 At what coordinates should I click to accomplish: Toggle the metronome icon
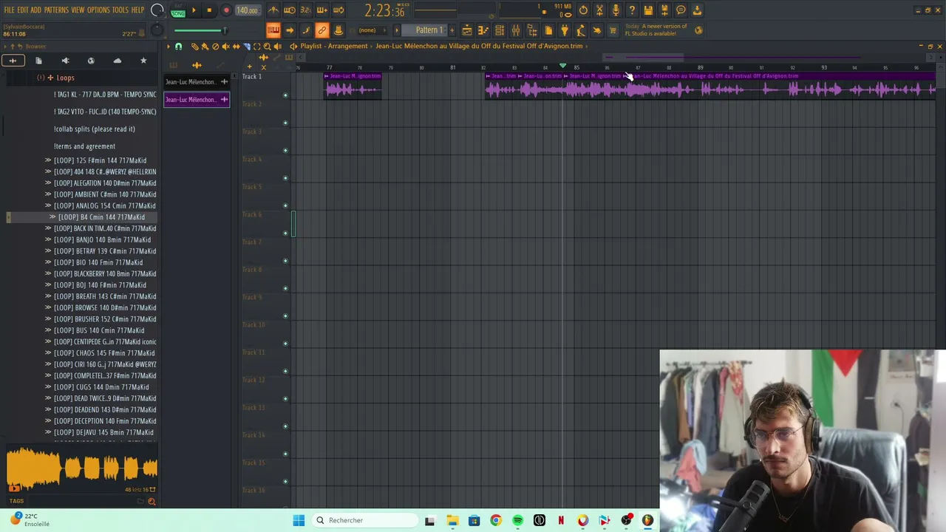click(273, 10)
